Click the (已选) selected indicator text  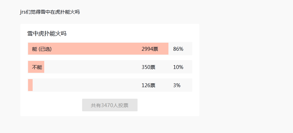[45, 49]
